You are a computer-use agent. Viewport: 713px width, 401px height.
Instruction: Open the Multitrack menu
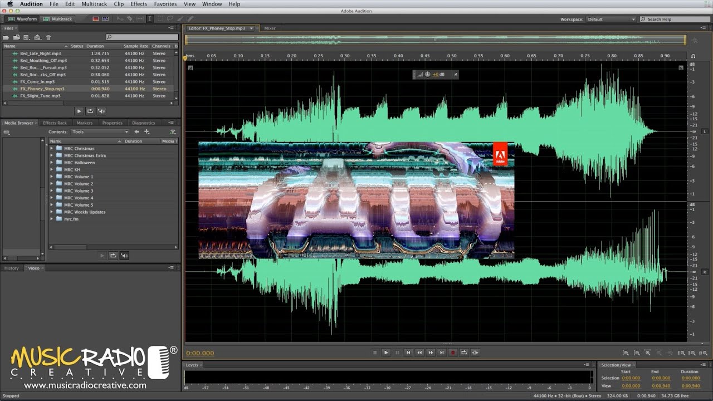tap(94, 4)
